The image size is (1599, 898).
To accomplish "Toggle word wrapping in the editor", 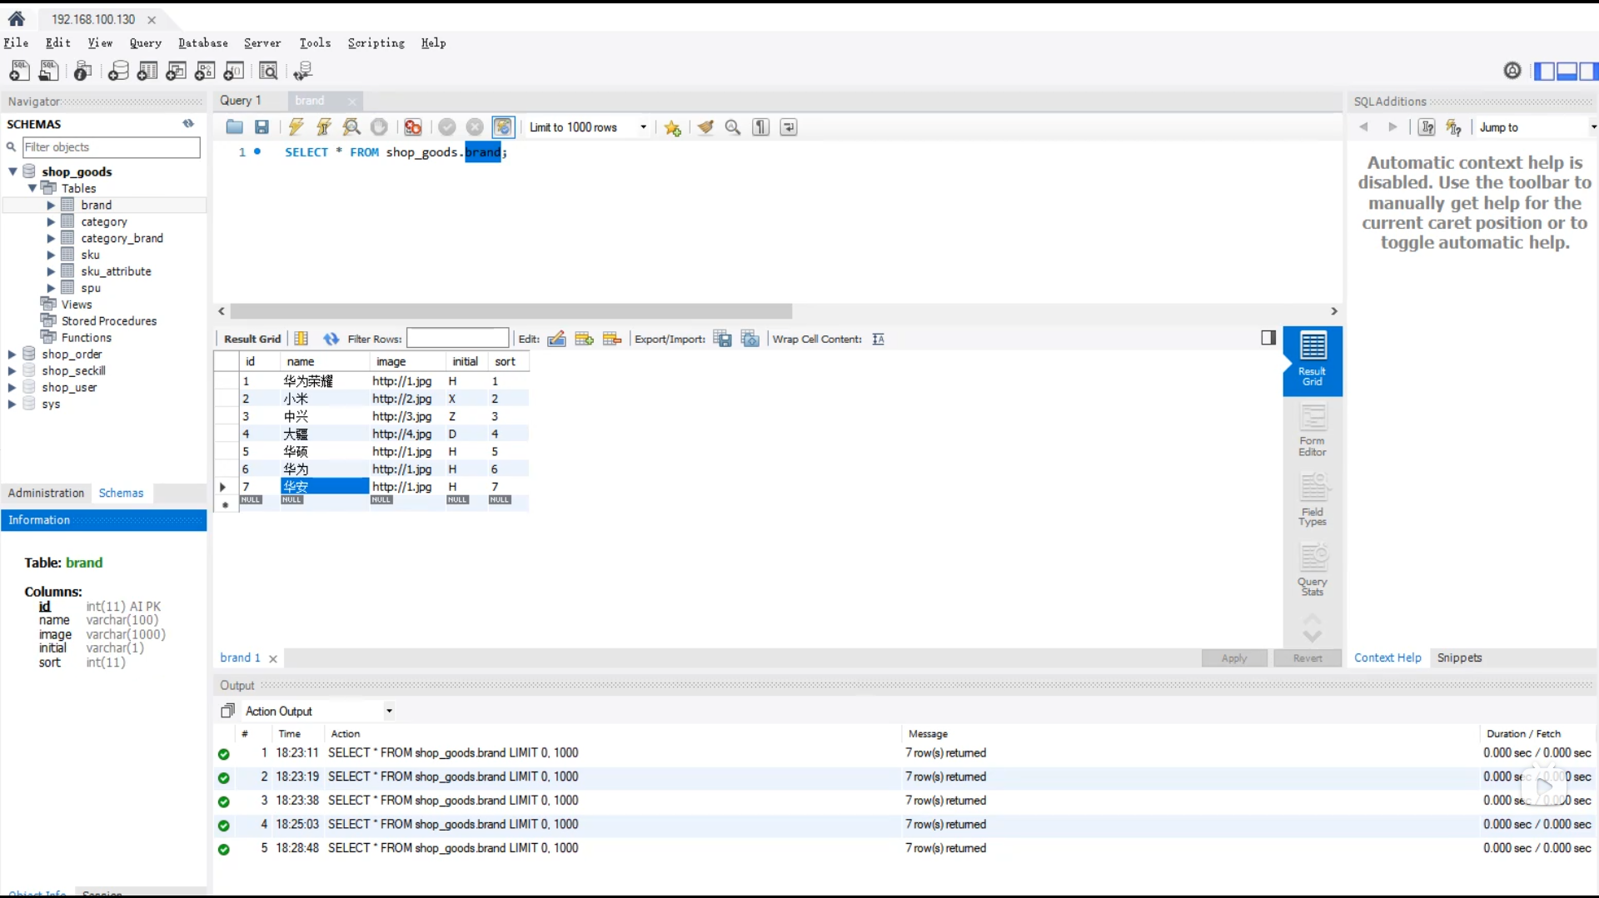I will 789,127.
